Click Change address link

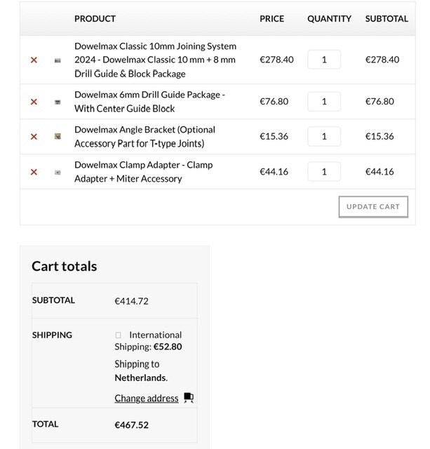(147, 398)
